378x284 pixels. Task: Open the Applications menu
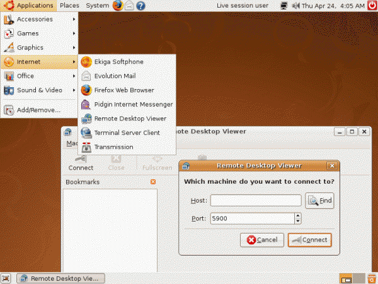28,6
